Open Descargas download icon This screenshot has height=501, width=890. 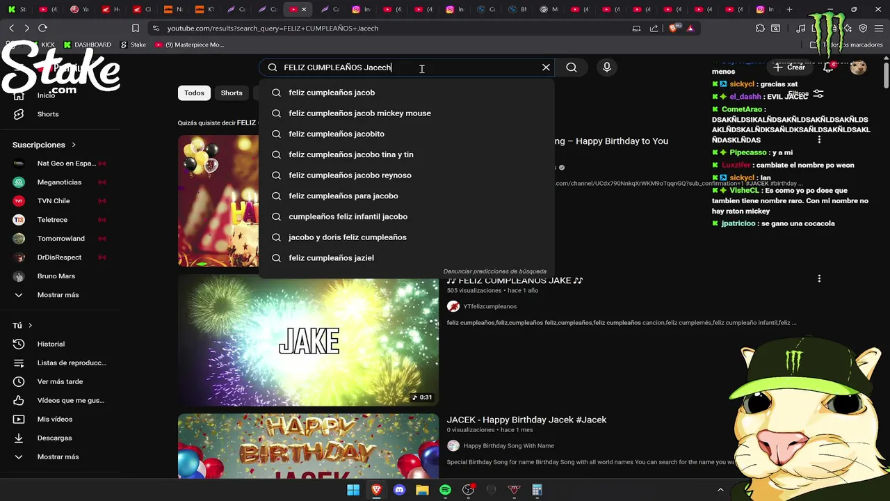(19, 438)
